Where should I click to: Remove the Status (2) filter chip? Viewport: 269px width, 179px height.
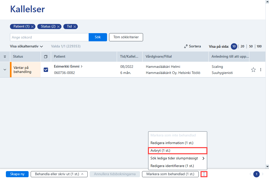[58, 27]
